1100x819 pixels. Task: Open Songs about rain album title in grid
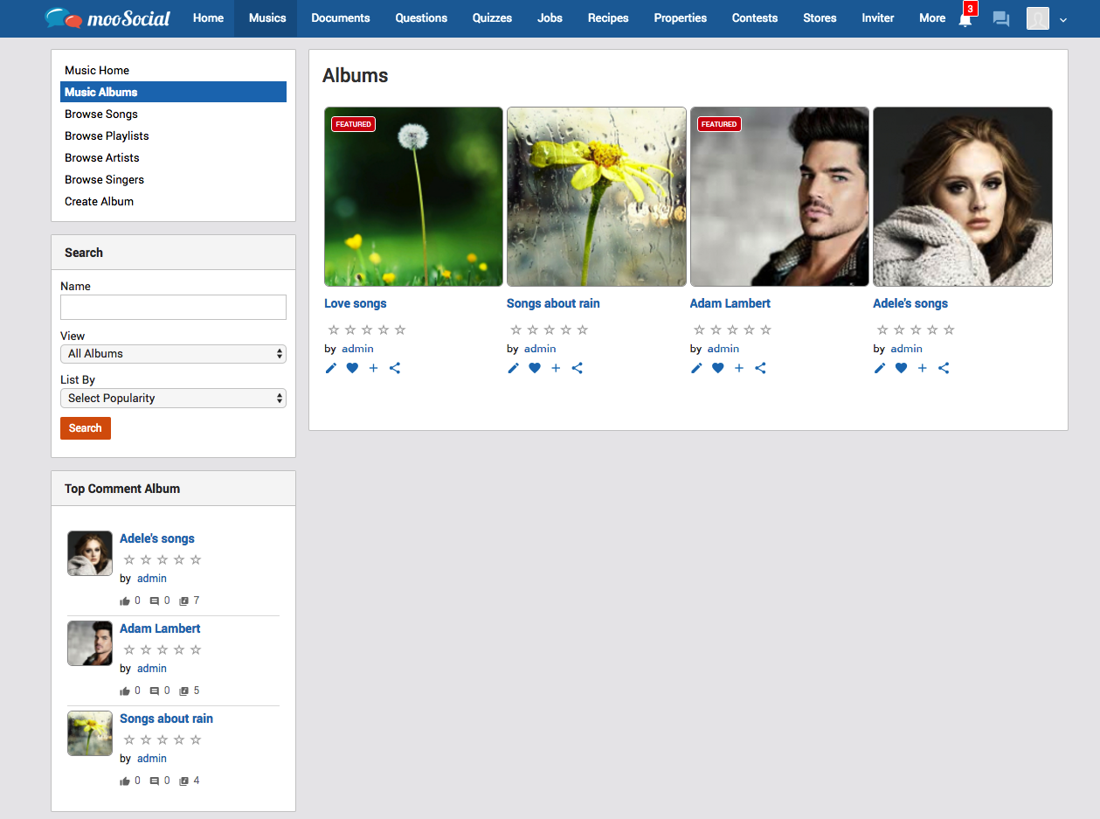point(553,304)
